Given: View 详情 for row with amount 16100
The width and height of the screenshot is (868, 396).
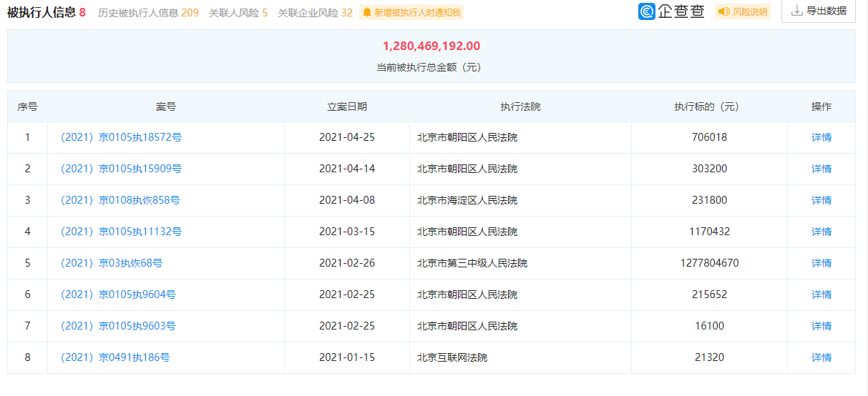Looking at the screenshot, I should click(x=821, y=326).
